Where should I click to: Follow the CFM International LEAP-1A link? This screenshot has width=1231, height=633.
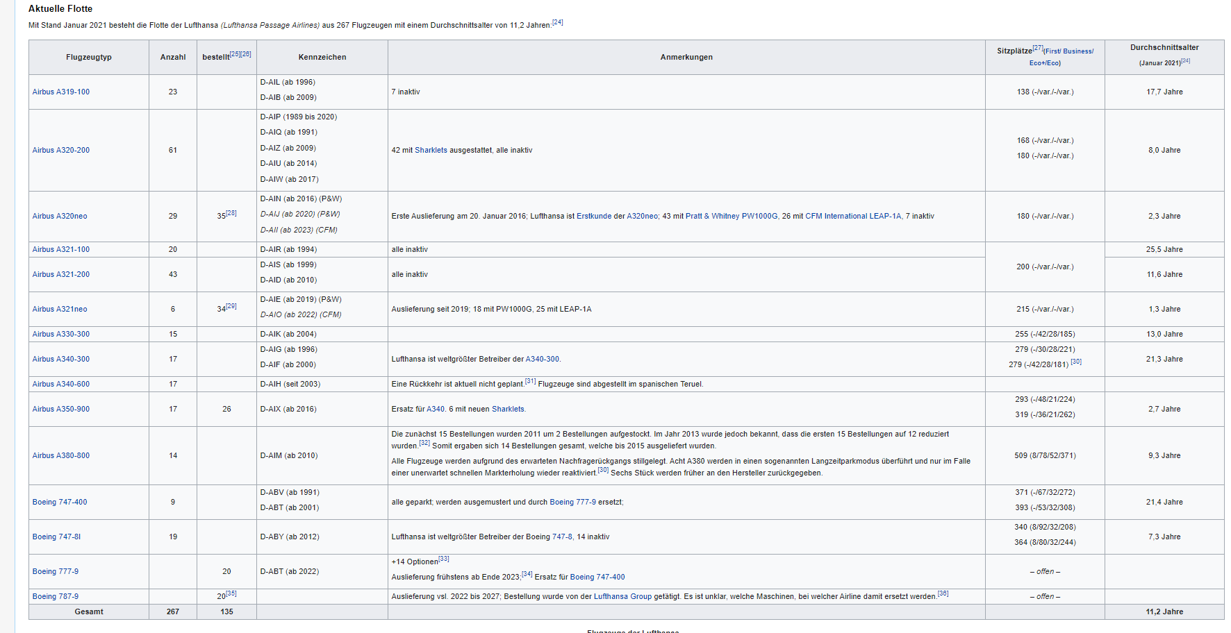[853, 216]
